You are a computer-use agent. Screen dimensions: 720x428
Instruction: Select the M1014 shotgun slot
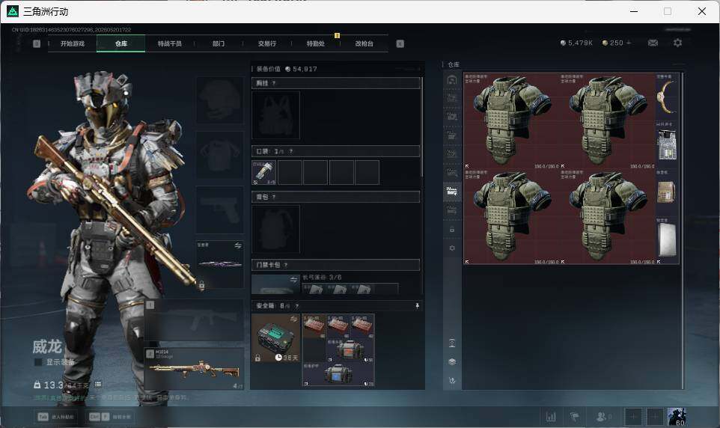195,369
